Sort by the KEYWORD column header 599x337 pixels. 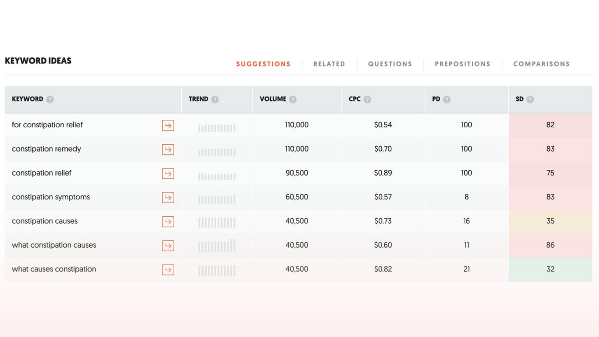pyautogui.click(x=27, y=99)
